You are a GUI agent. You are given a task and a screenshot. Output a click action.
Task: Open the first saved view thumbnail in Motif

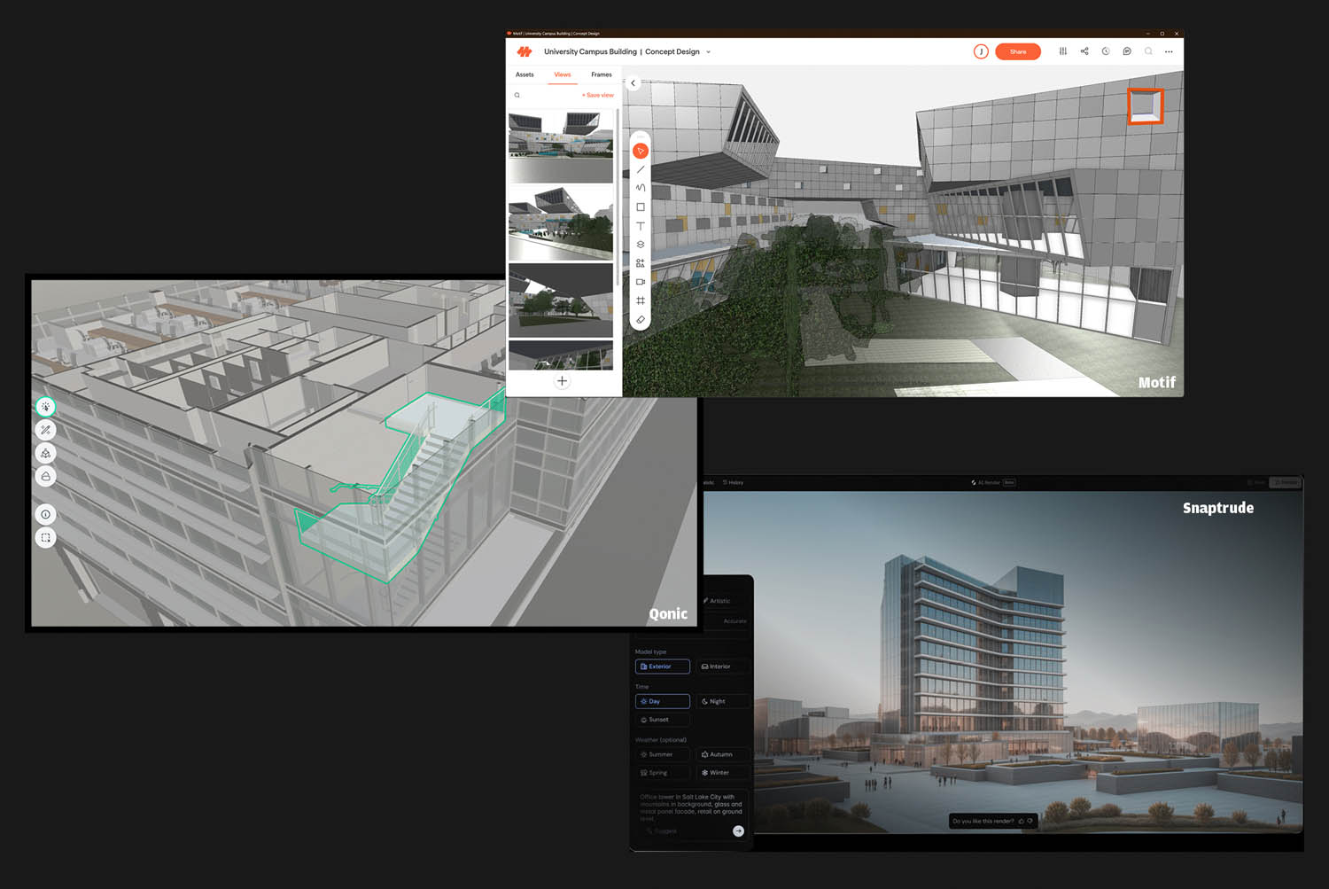pos(560,146)
